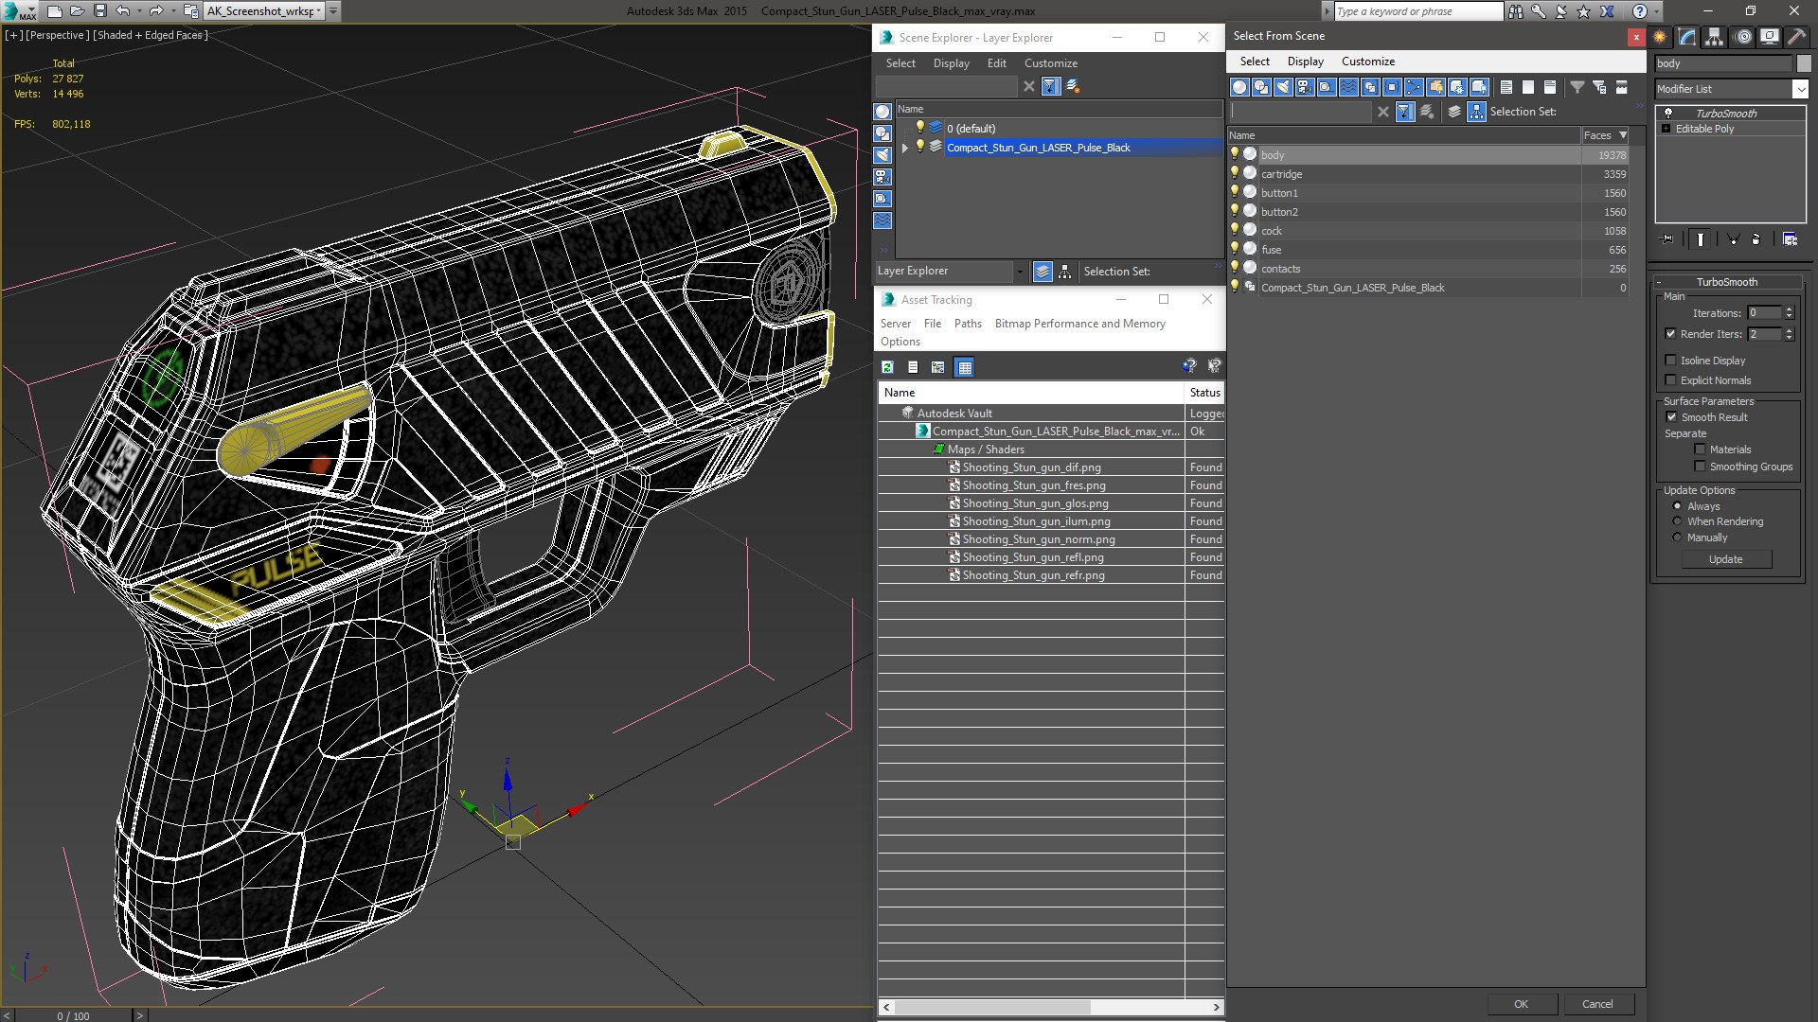Open the Modifier List dropdown
This screenshot has width=1818, height=1022.
1800,89
